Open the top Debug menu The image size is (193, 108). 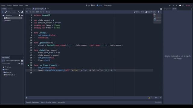[x=15, y=5]
